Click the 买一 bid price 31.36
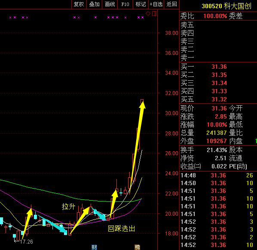Screen dimensions: 257x250 [219, 67]
